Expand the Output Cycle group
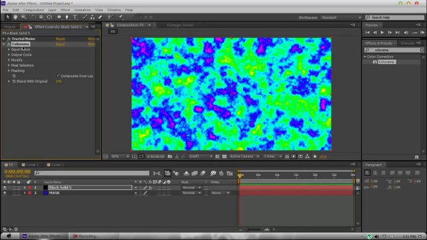 point(9,55)
